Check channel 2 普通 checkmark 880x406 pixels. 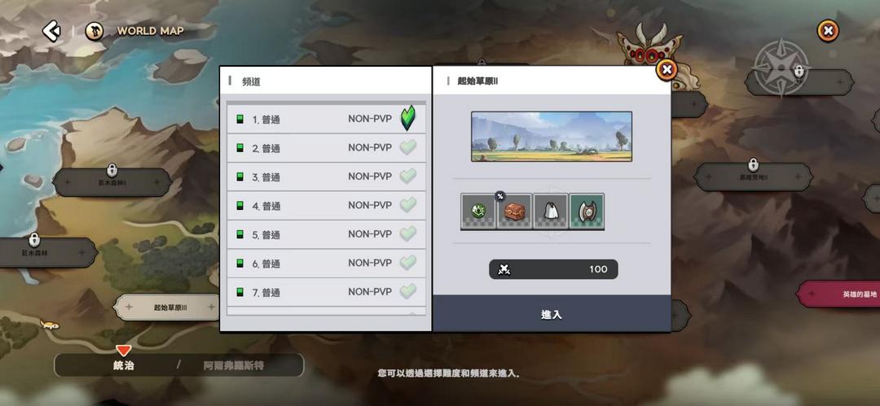click(x=408, y=148)
